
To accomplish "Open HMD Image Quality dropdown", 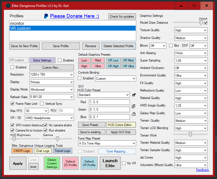I will (191, 106).
